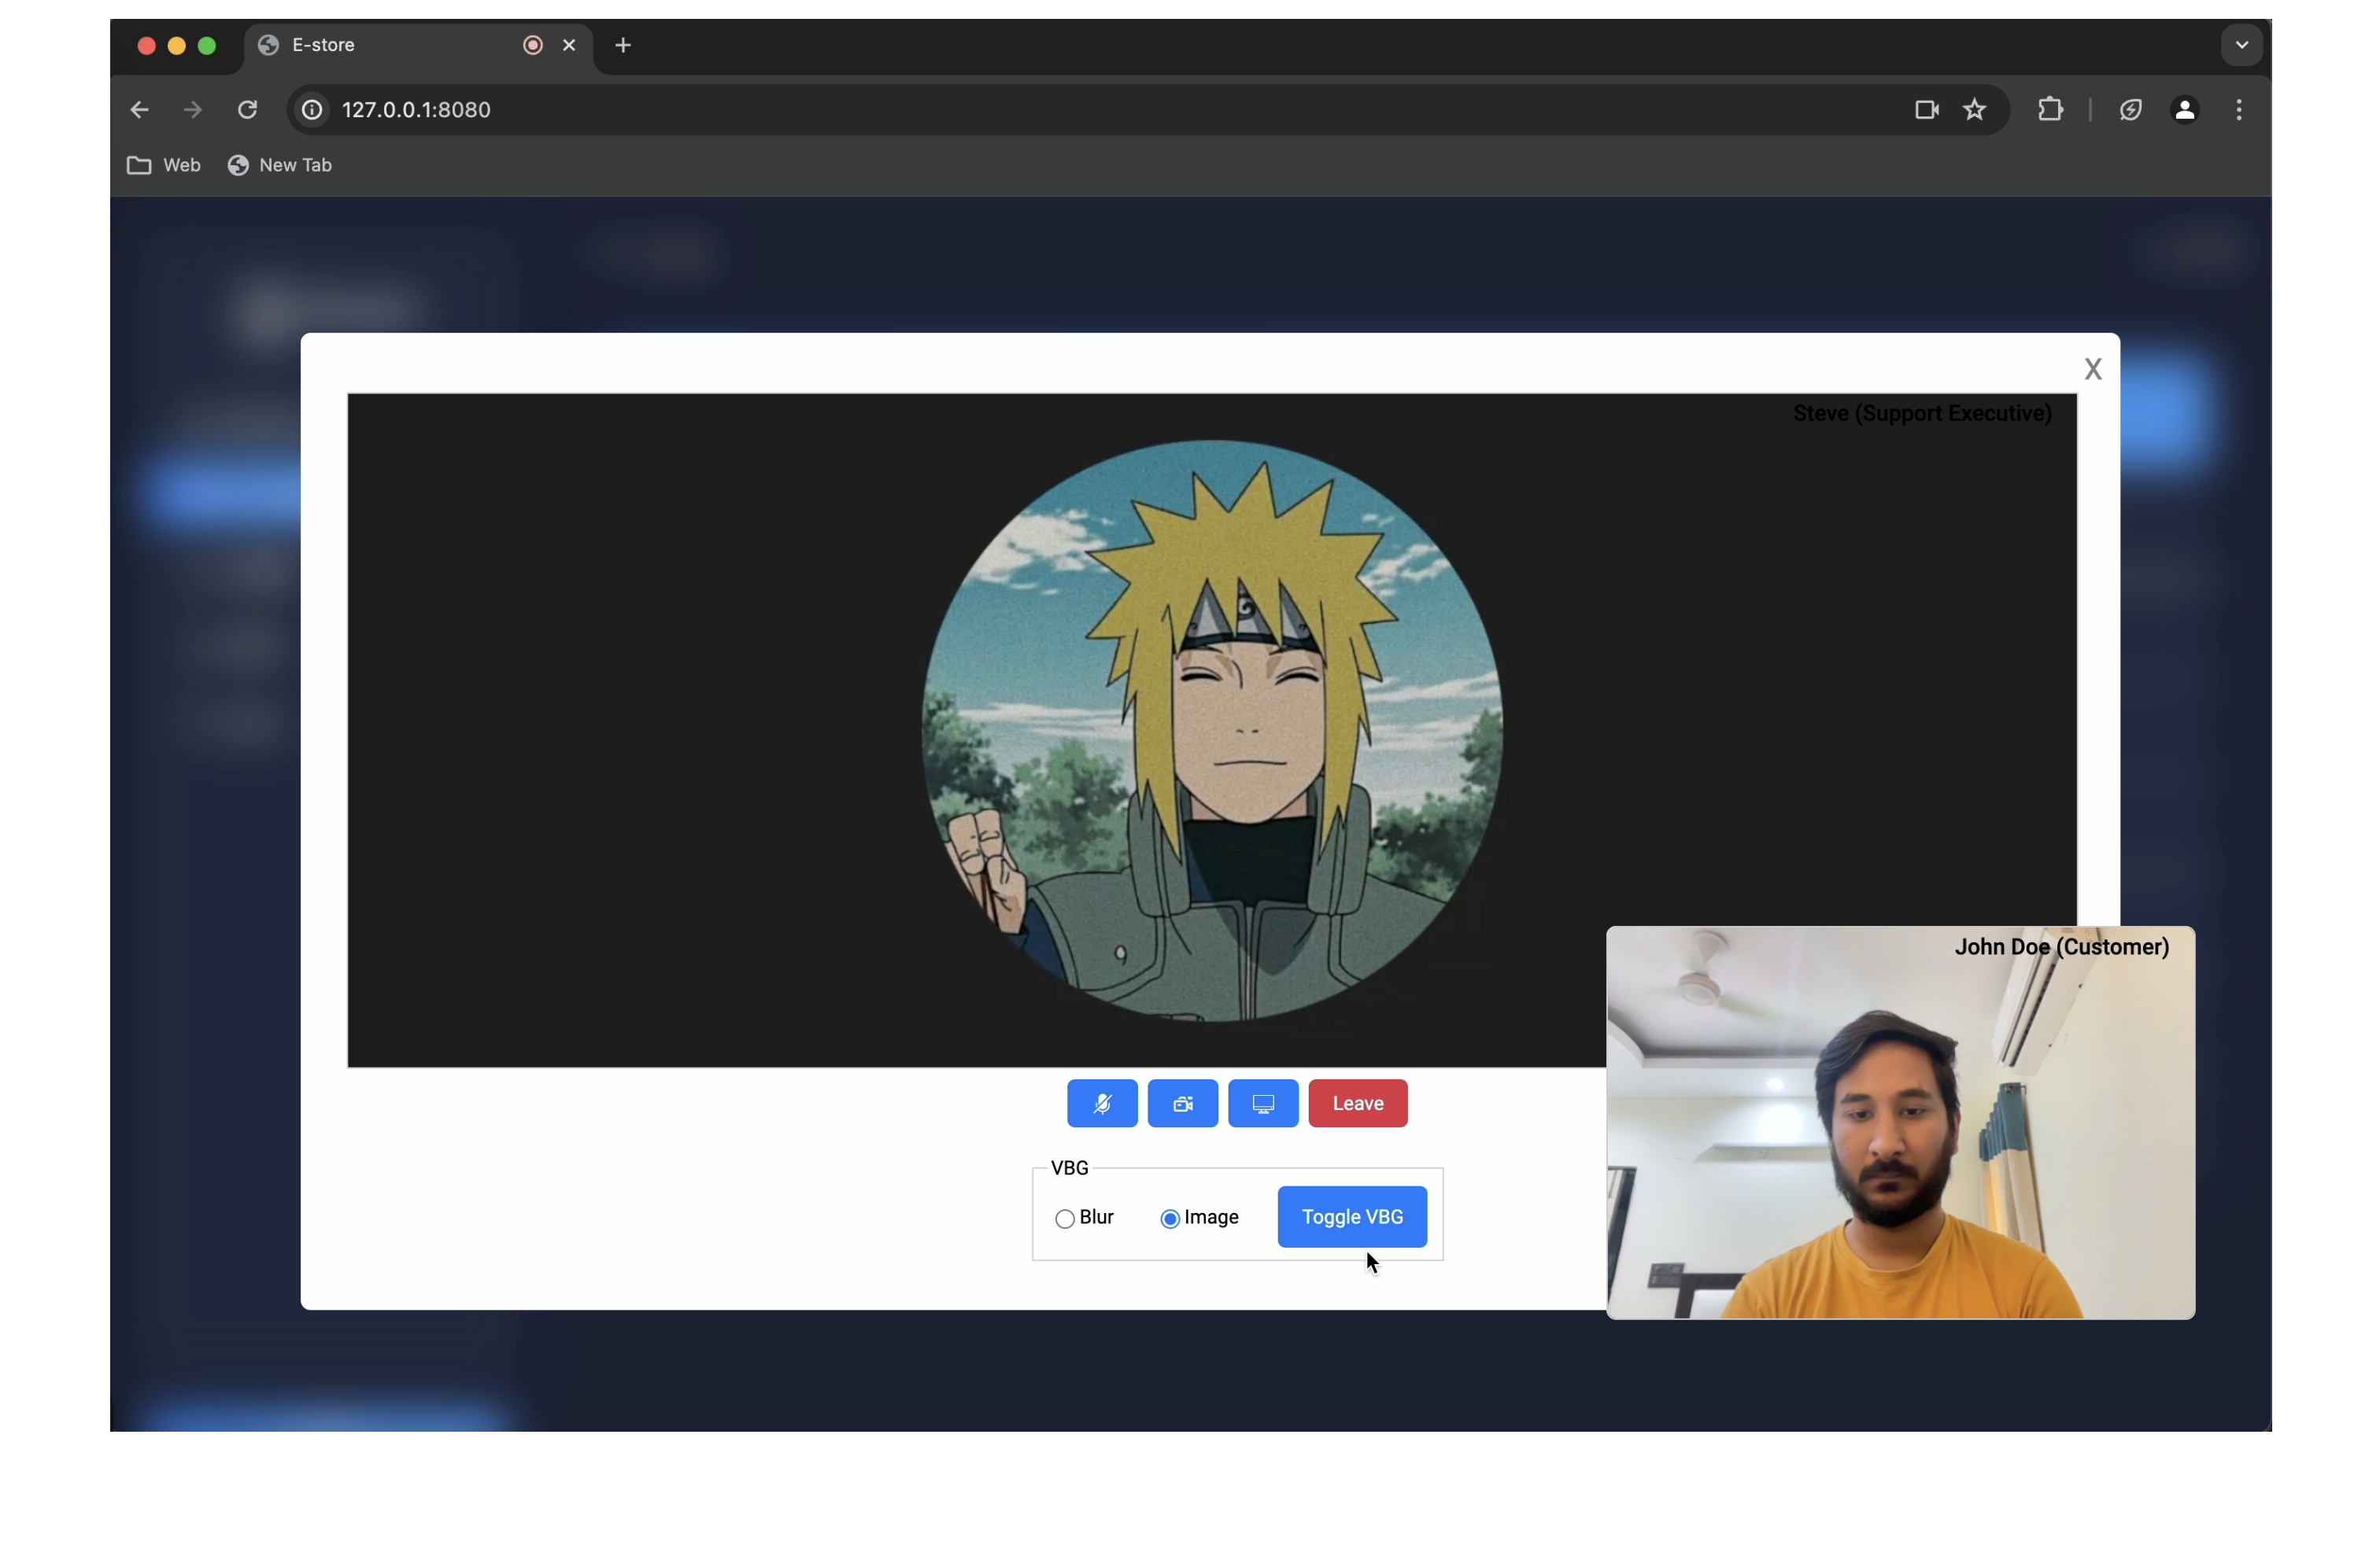View site information icon in address bar
This screenshot has width=2380, height=1545.
pyautogui.click(x=312, y=110)
